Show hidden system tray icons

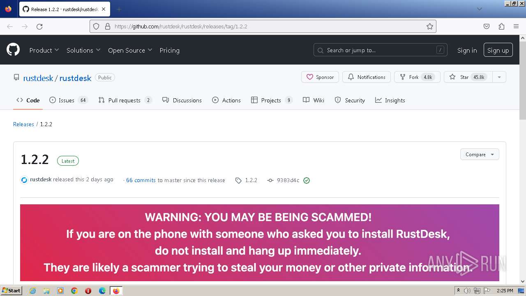458,291
